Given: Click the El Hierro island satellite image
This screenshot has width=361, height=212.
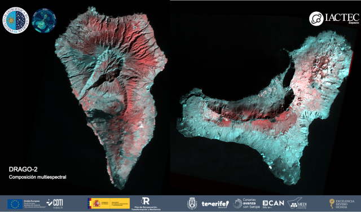Looking at the screenshot, I should click(x=265, y=108).
